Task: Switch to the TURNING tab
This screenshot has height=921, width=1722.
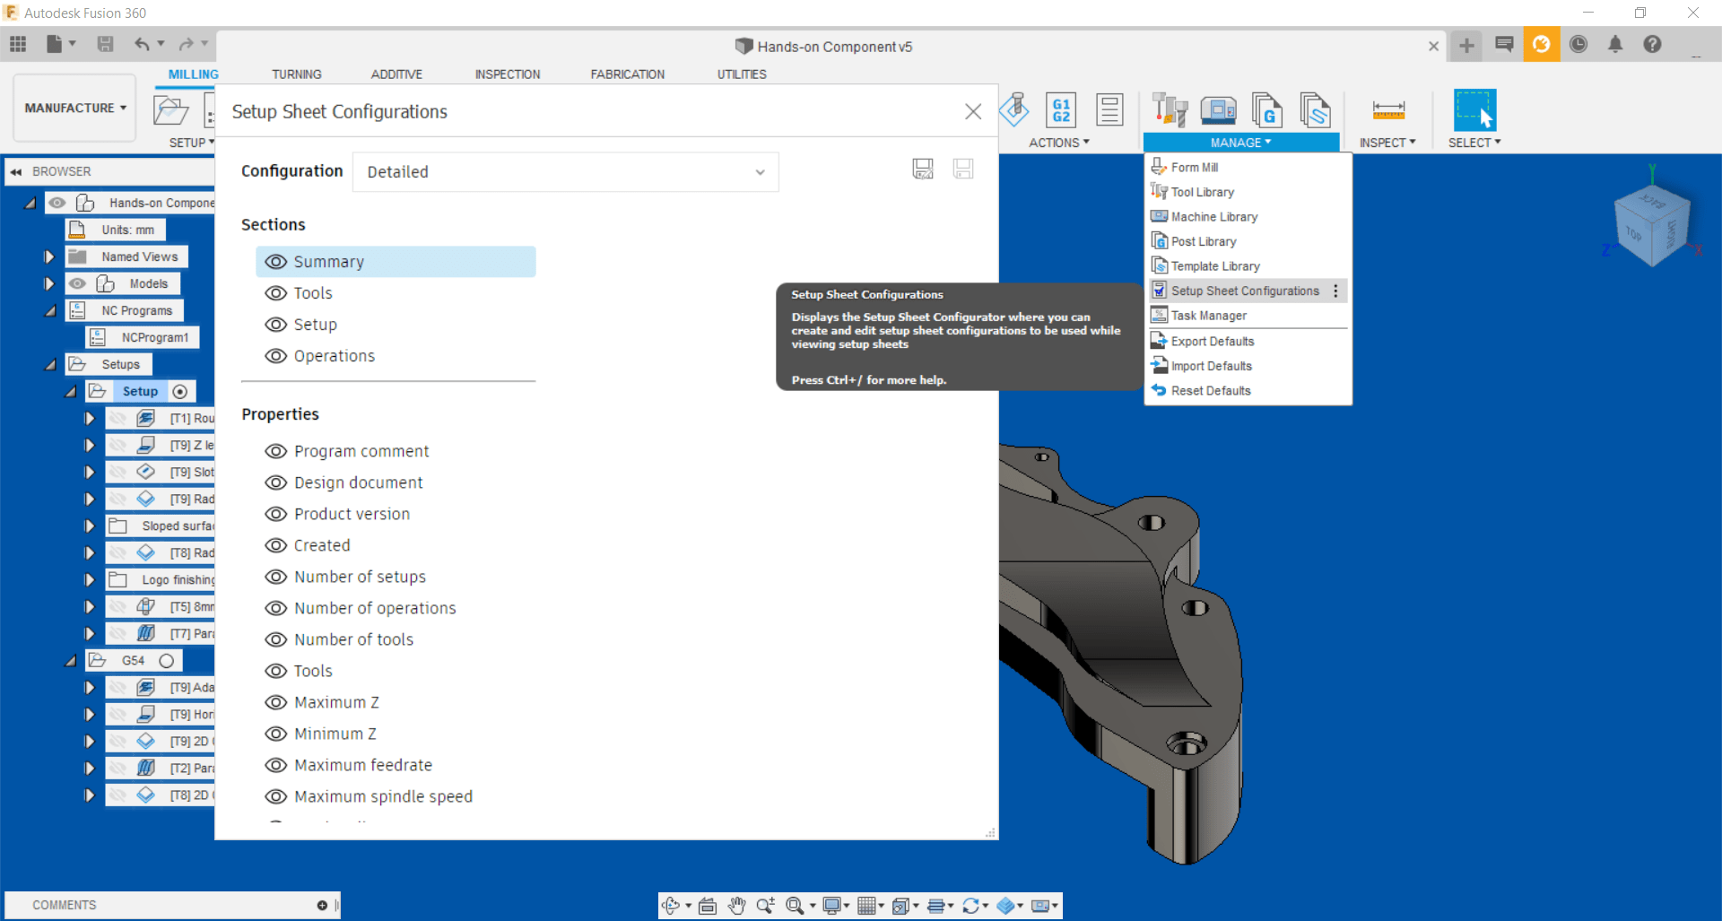Action: (297, 74)
